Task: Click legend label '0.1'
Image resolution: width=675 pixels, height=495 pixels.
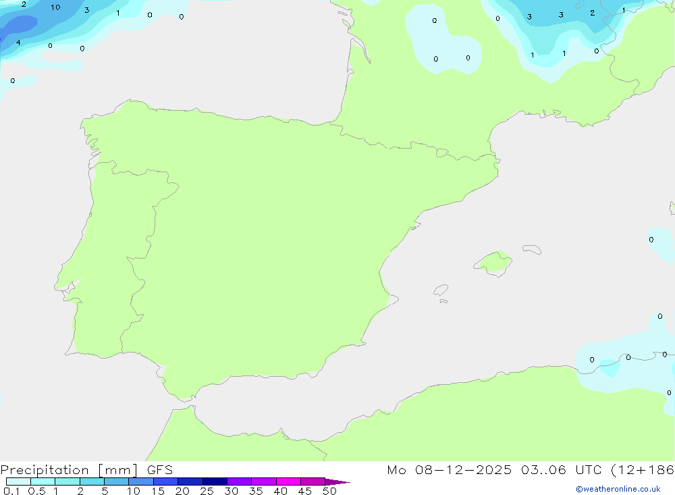Action: point(11,491)
